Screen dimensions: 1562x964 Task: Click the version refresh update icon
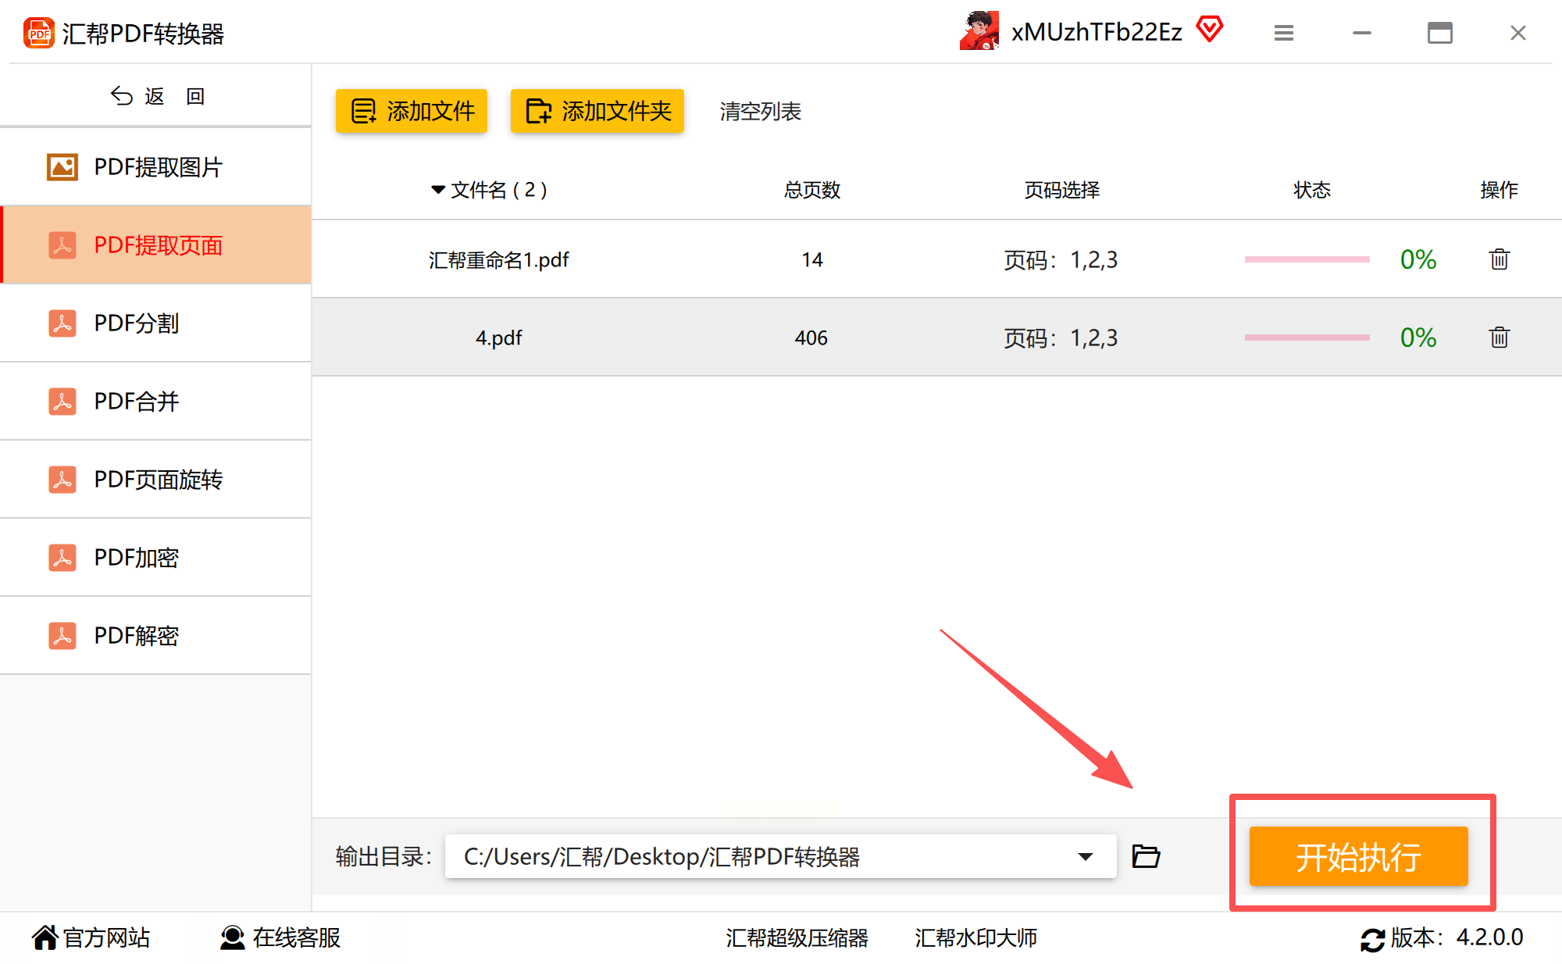(x=1372, y=938)
